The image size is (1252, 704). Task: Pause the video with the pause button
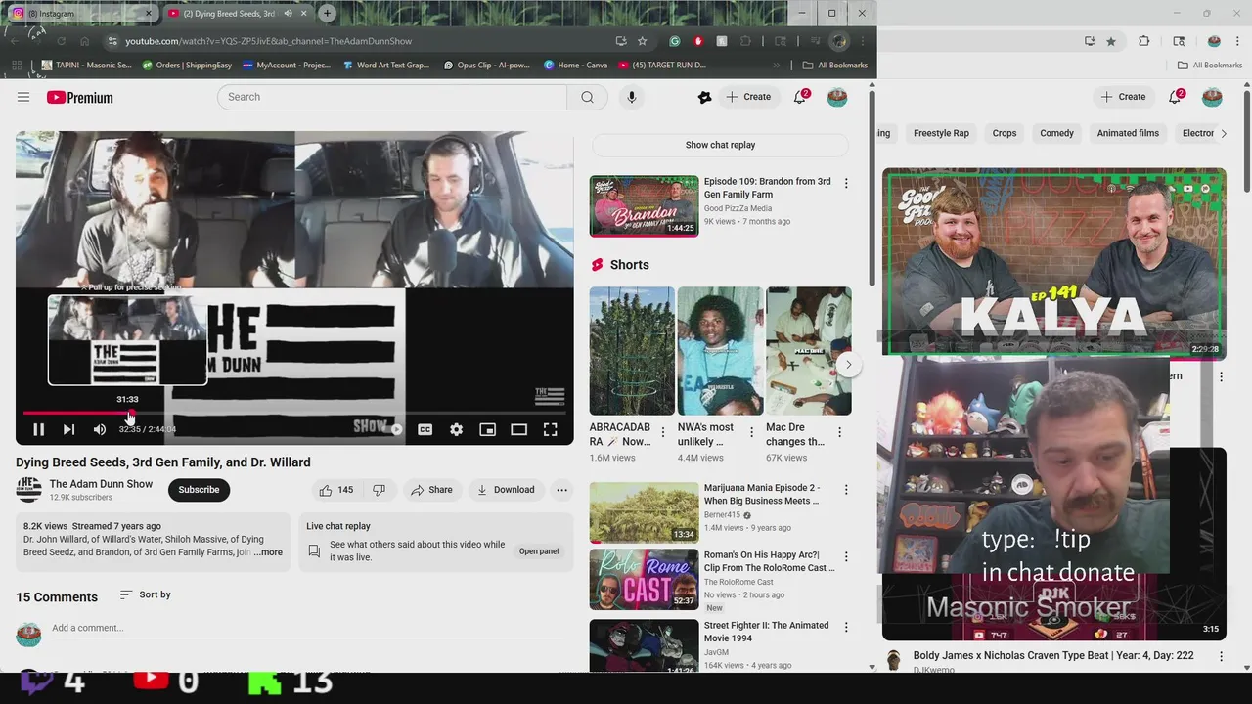[39, 429]
